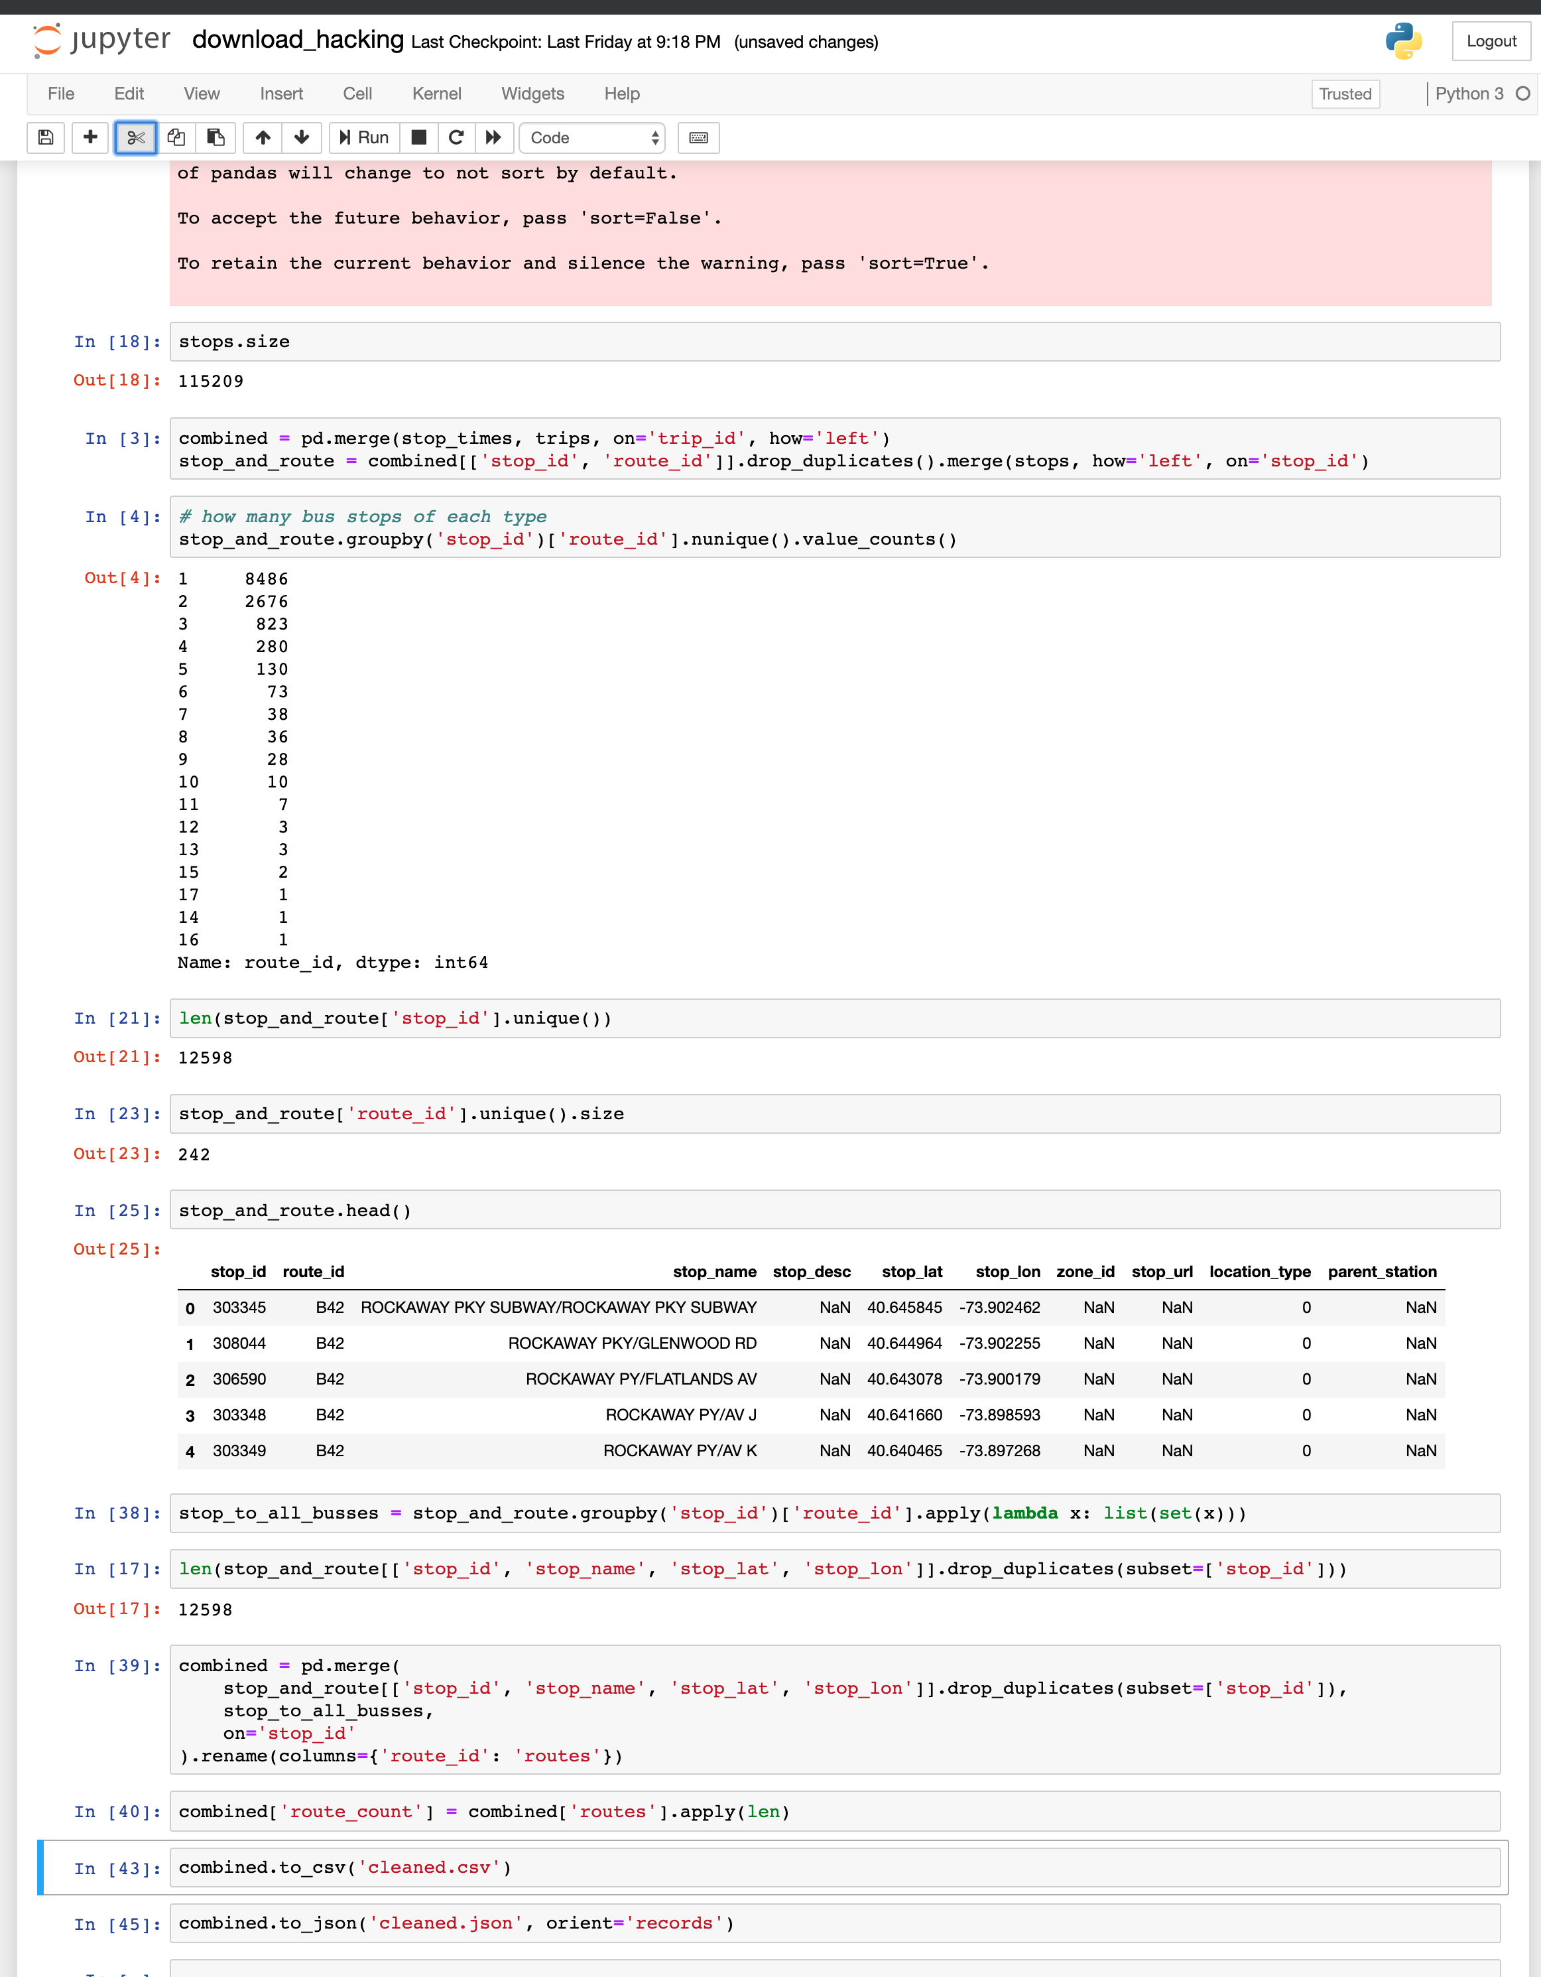Open the cell type Code dropdown
Image resolution: width=1541 pixels, height=1977 pixels.
coord(593,137)
